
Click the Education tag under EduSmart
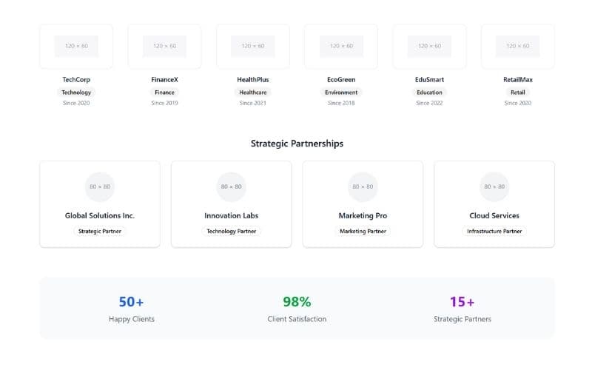click(429, 92)
